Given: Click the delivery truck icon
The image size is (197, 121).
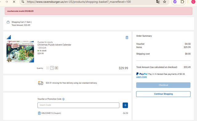Looking at the screenshot, I should [x=41, y=83].
